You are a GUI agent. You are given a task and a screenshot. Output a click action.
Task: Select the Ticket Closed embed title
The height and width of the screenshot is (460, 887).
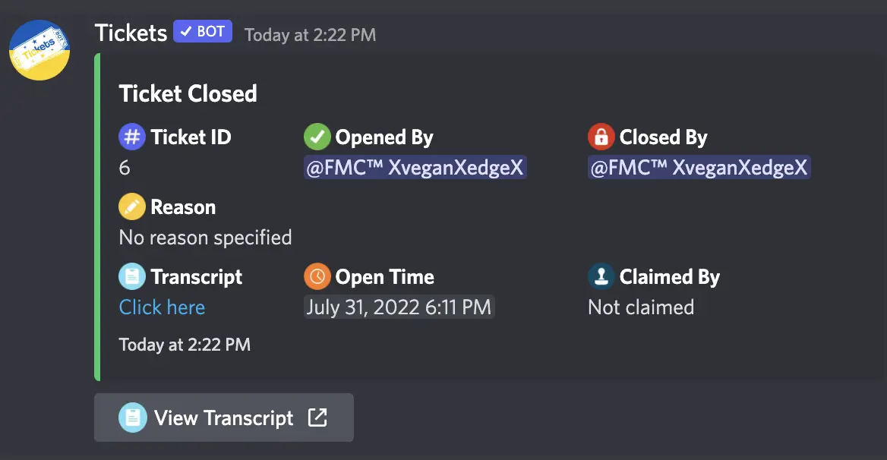tap(188, 93)
